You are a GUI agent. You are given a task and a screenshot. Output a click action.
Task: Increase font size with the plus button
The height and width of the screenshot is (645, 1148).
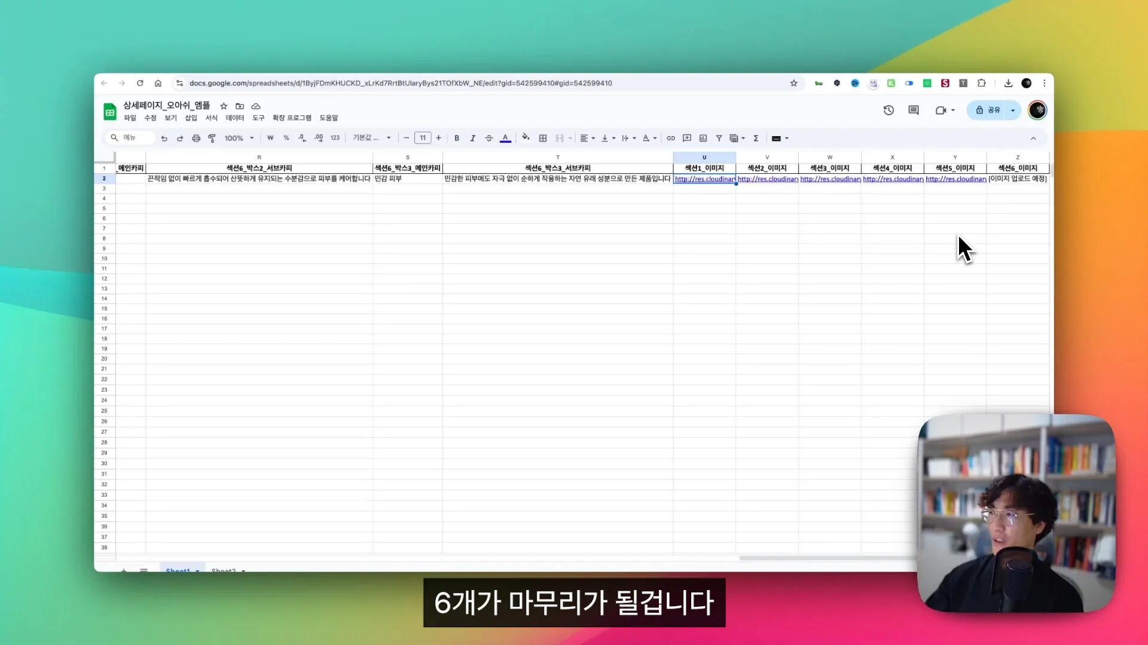[x=439, y=138]
